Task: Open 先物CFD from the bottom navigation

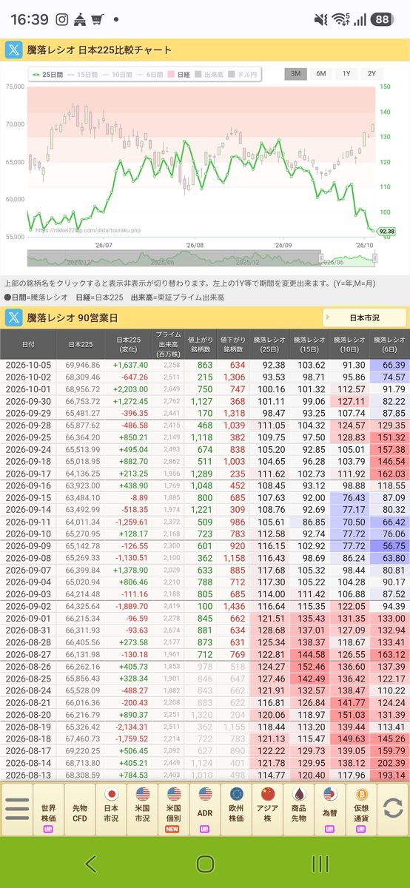Action: [x=79, y=808]
